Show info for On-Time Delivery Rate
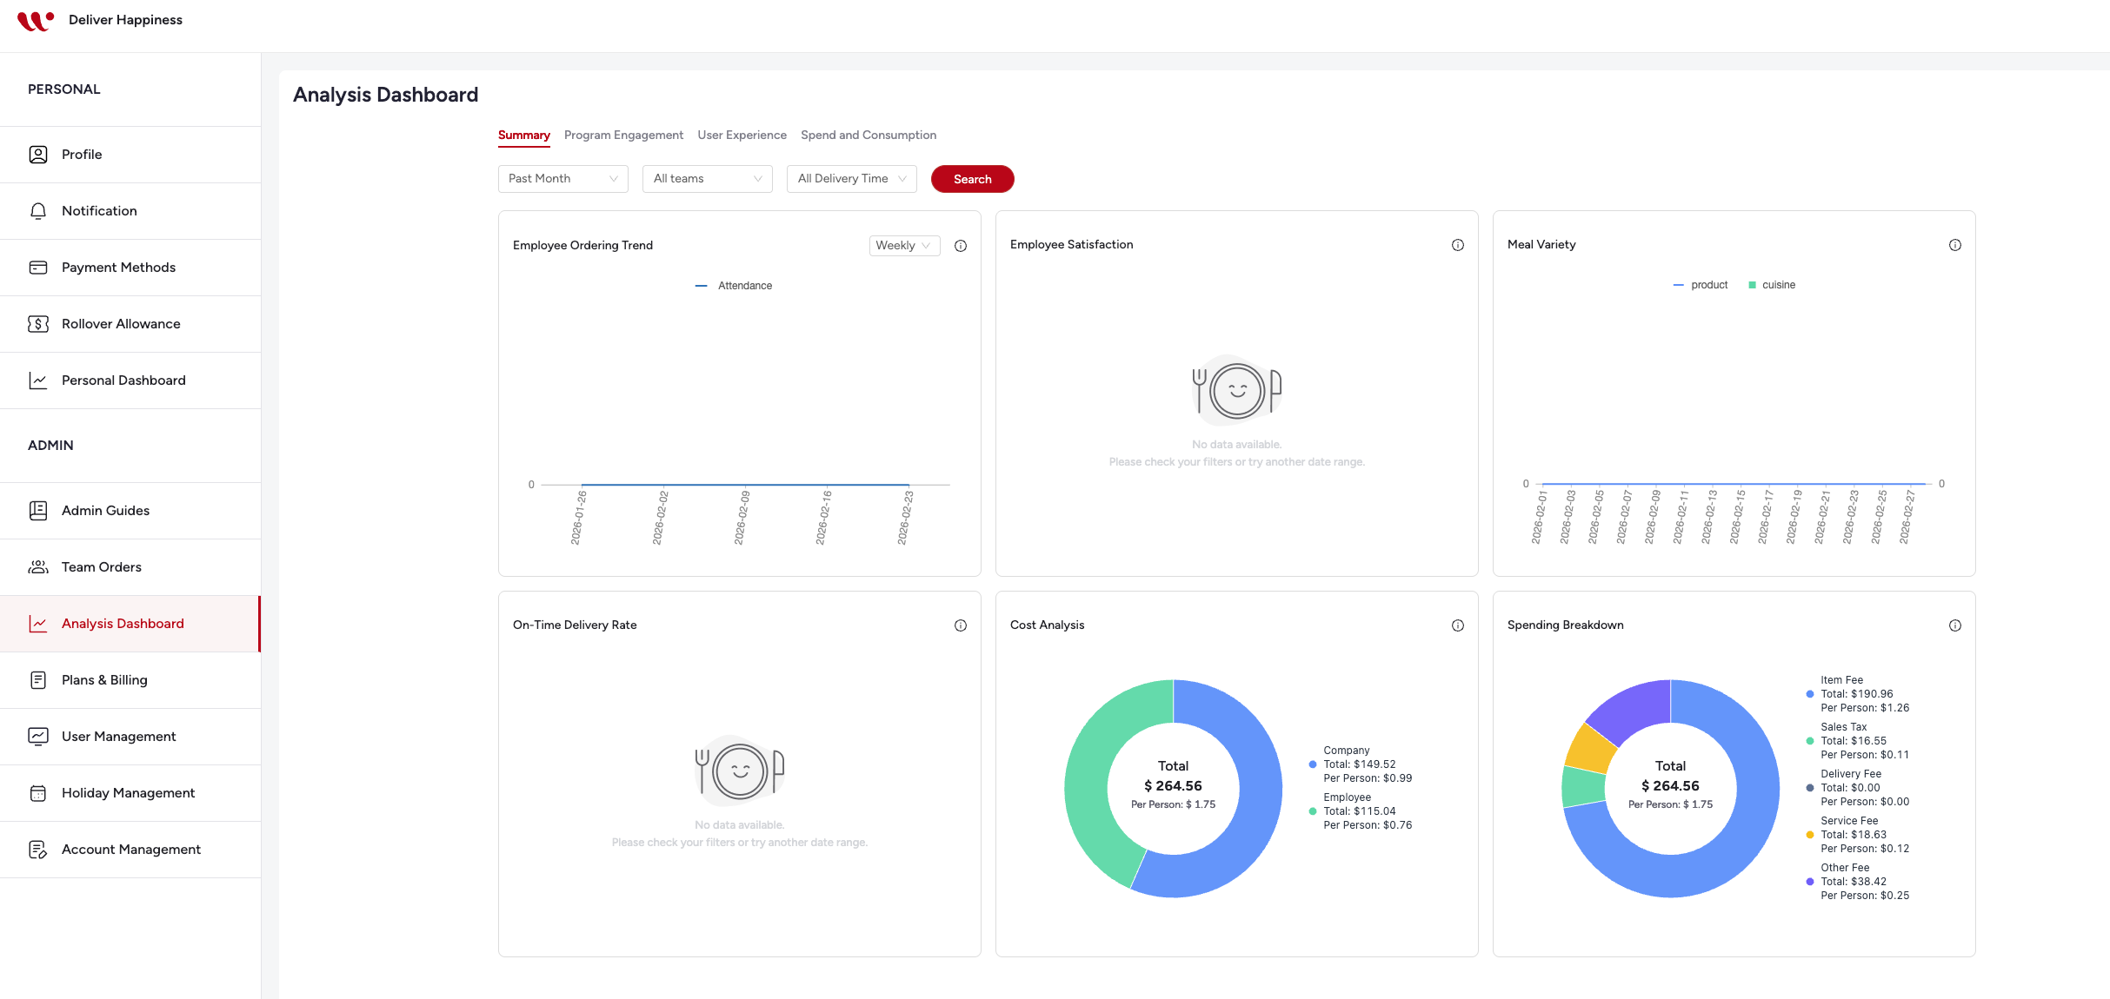Viewport: 2110px width, 999px height. (961, 625)
